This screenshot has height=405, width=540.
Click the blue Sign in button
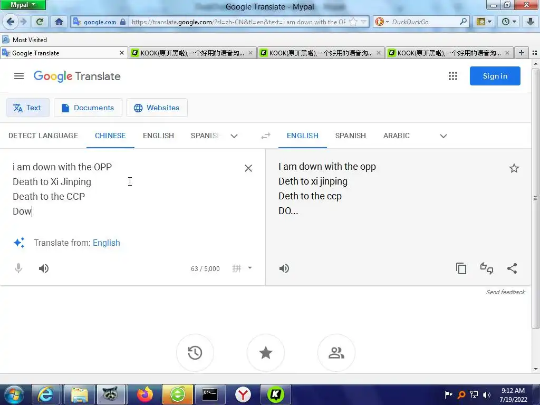coord(495,76)
